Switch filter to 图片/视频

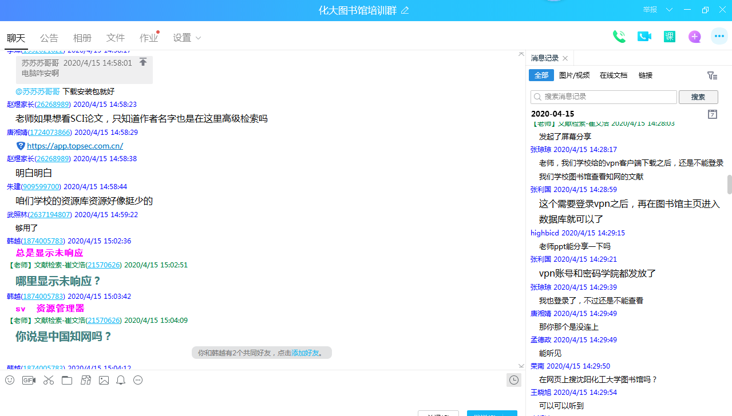click(574, 75)
